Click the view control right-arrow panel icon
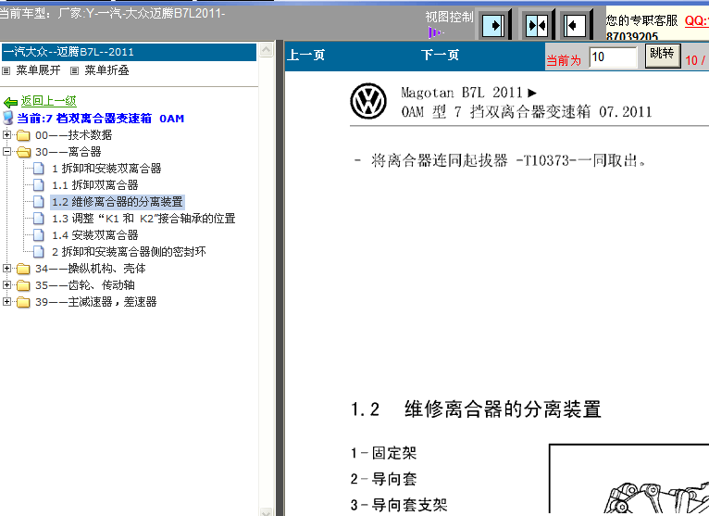Image resolution: width=709 pixels, height=516 pixels. 493,25
